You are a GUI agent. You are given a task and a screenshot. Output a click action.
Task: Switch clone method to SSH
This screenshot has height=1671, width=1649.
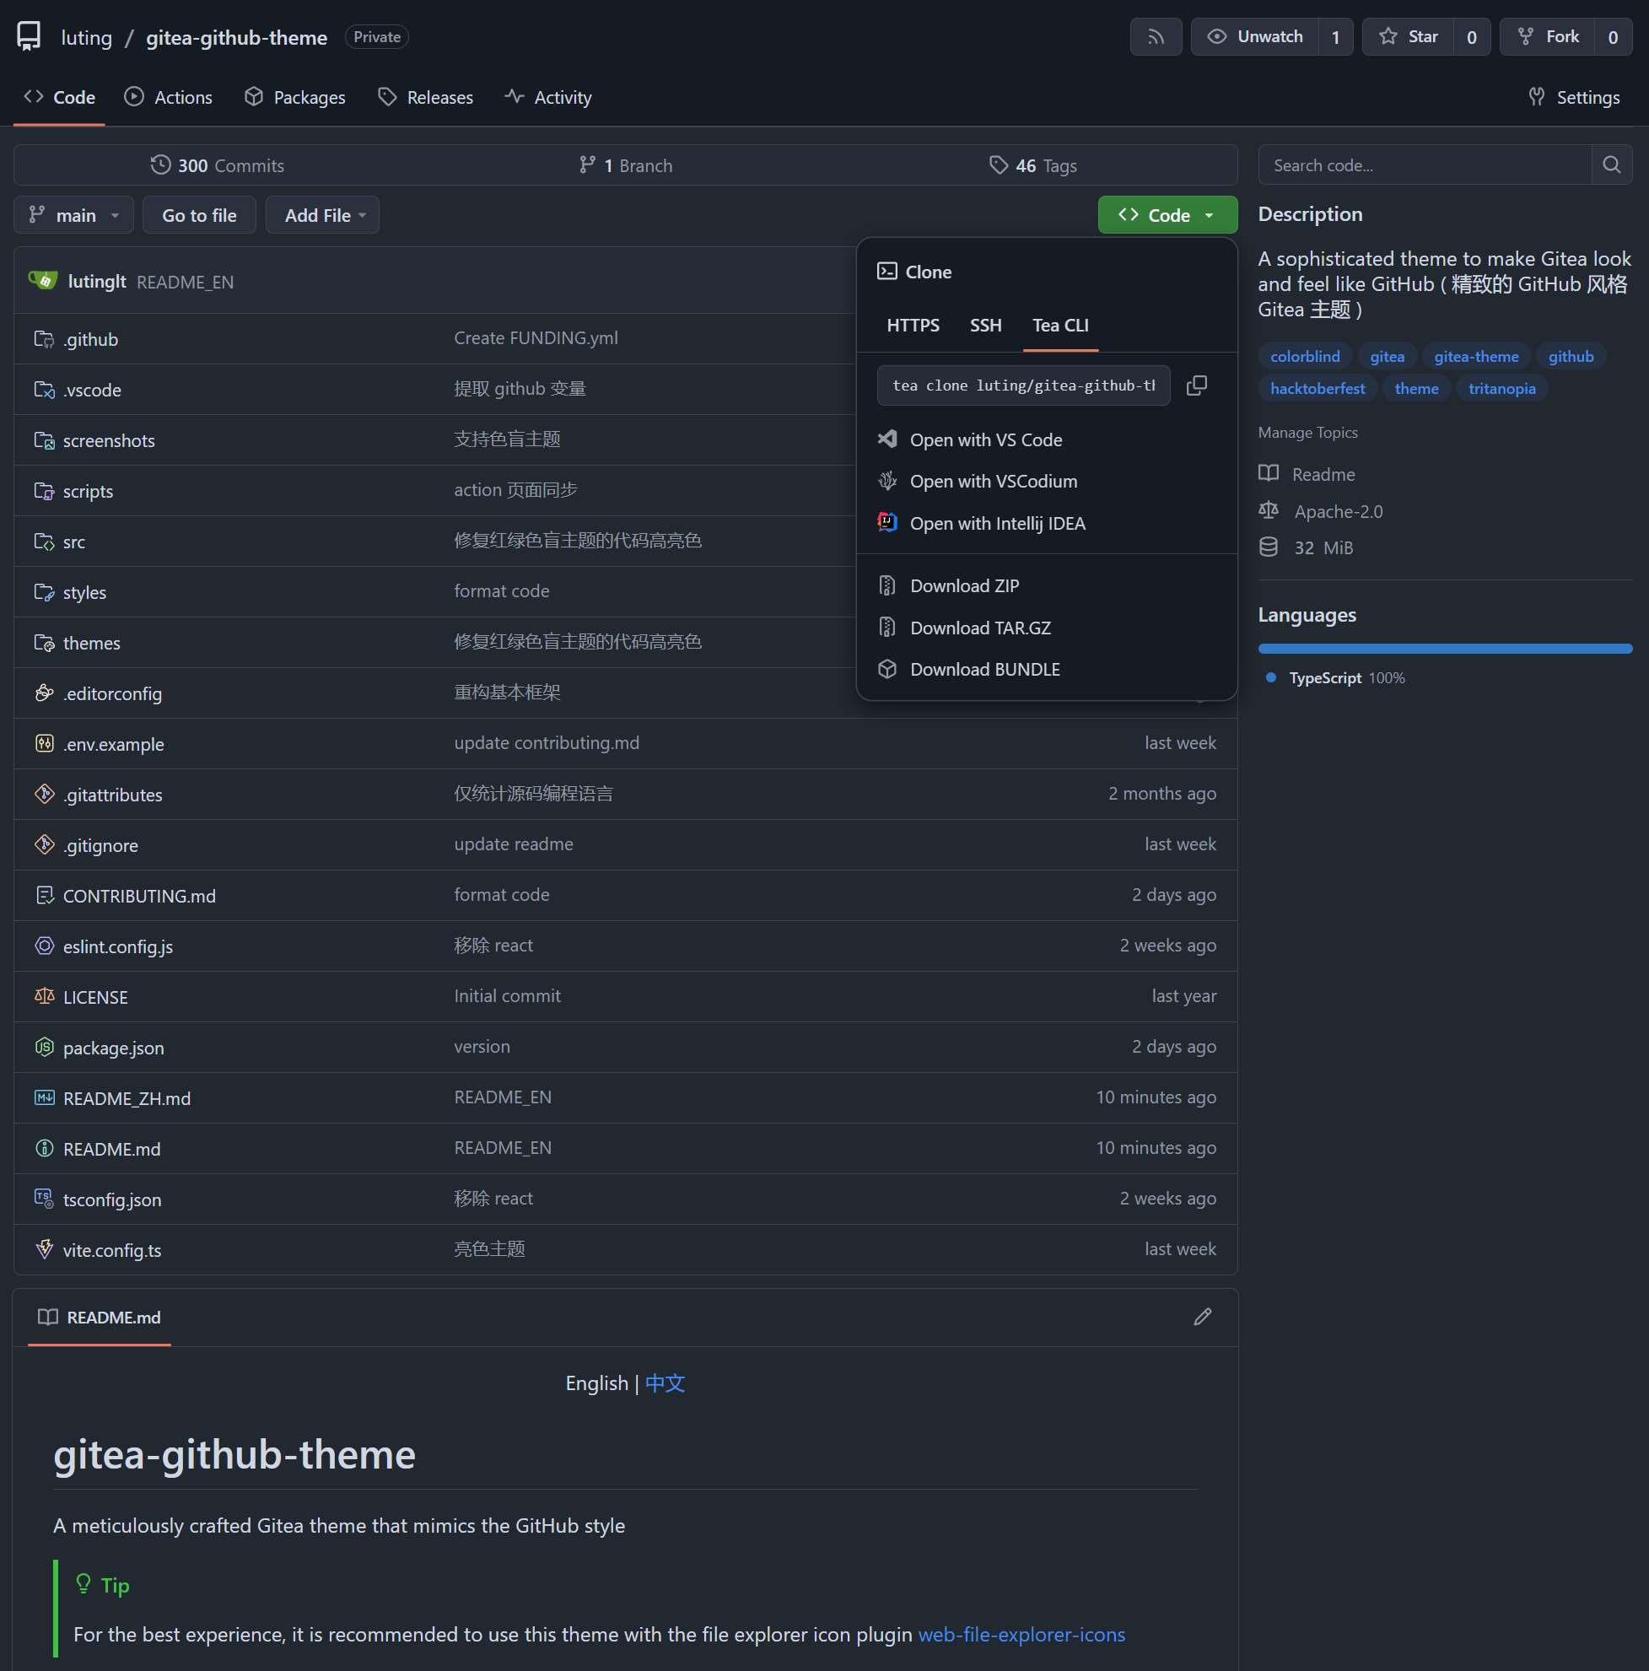(985, 326)
